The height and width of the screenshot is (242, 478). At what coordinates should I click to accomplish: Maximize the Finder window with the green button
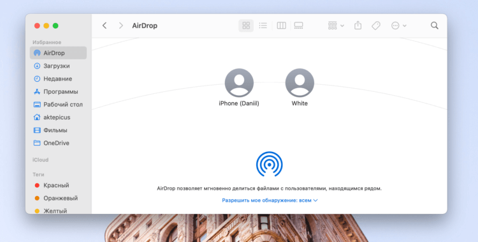[x=55, y=26]
